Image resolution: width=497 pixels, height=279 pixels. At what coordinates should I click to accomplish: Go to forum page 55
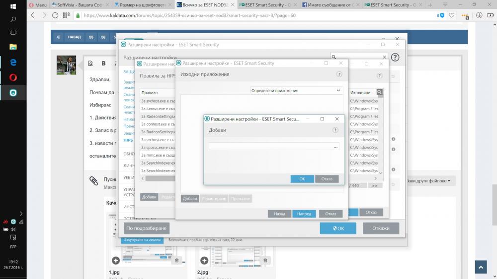point(91,37)
